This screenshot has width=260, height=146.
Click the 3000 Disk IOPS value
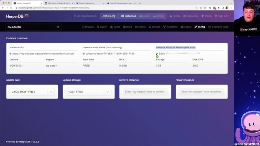(195, 66)
